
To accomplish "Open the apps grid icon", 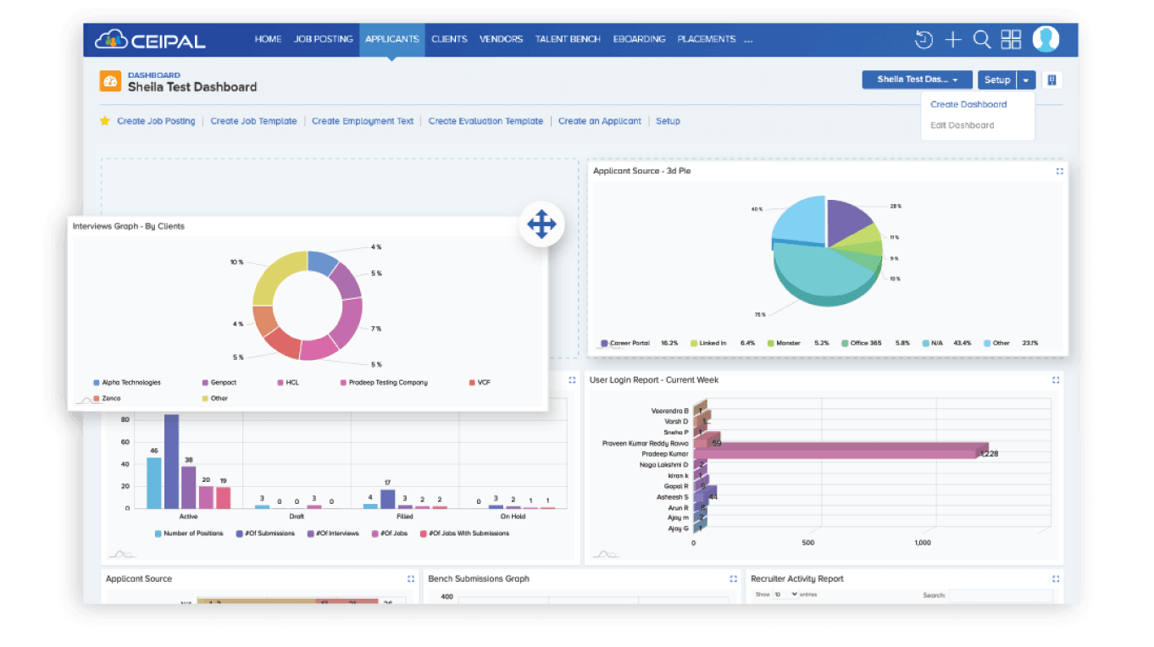I will coord(1011,40).
